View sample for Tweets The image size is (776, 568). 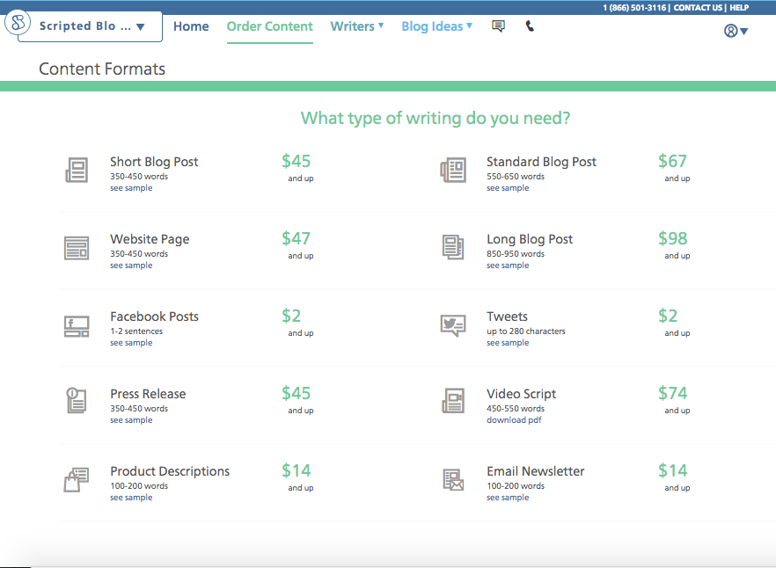508,342
